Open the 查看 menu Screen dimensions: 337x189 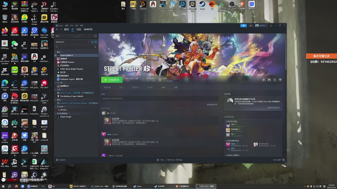(x=67, y=26)
